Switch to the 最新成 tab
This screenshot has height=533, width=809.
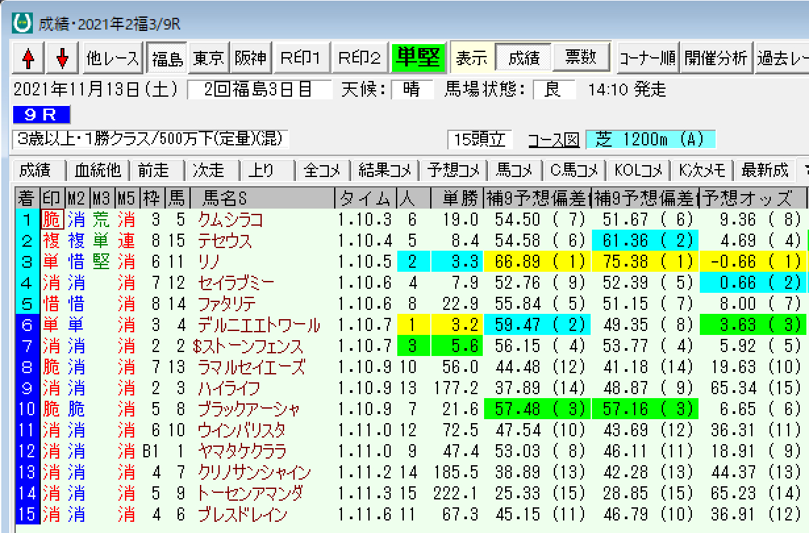(x=765, y=170)
